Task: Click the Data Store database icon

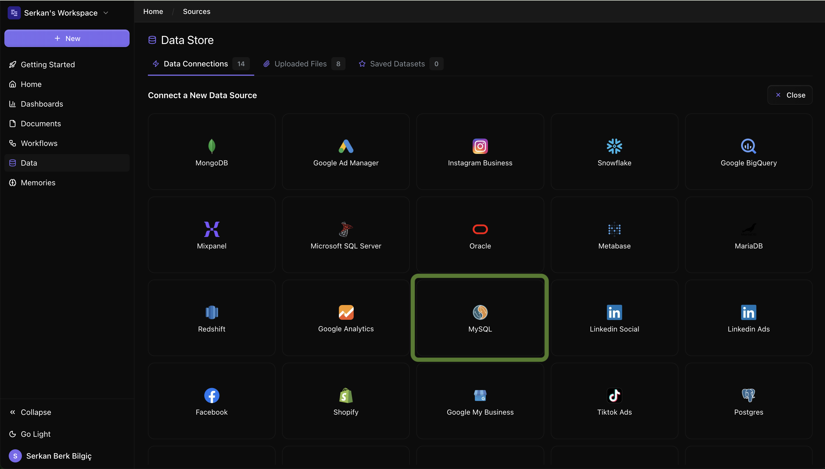Action: click(152, 40)
